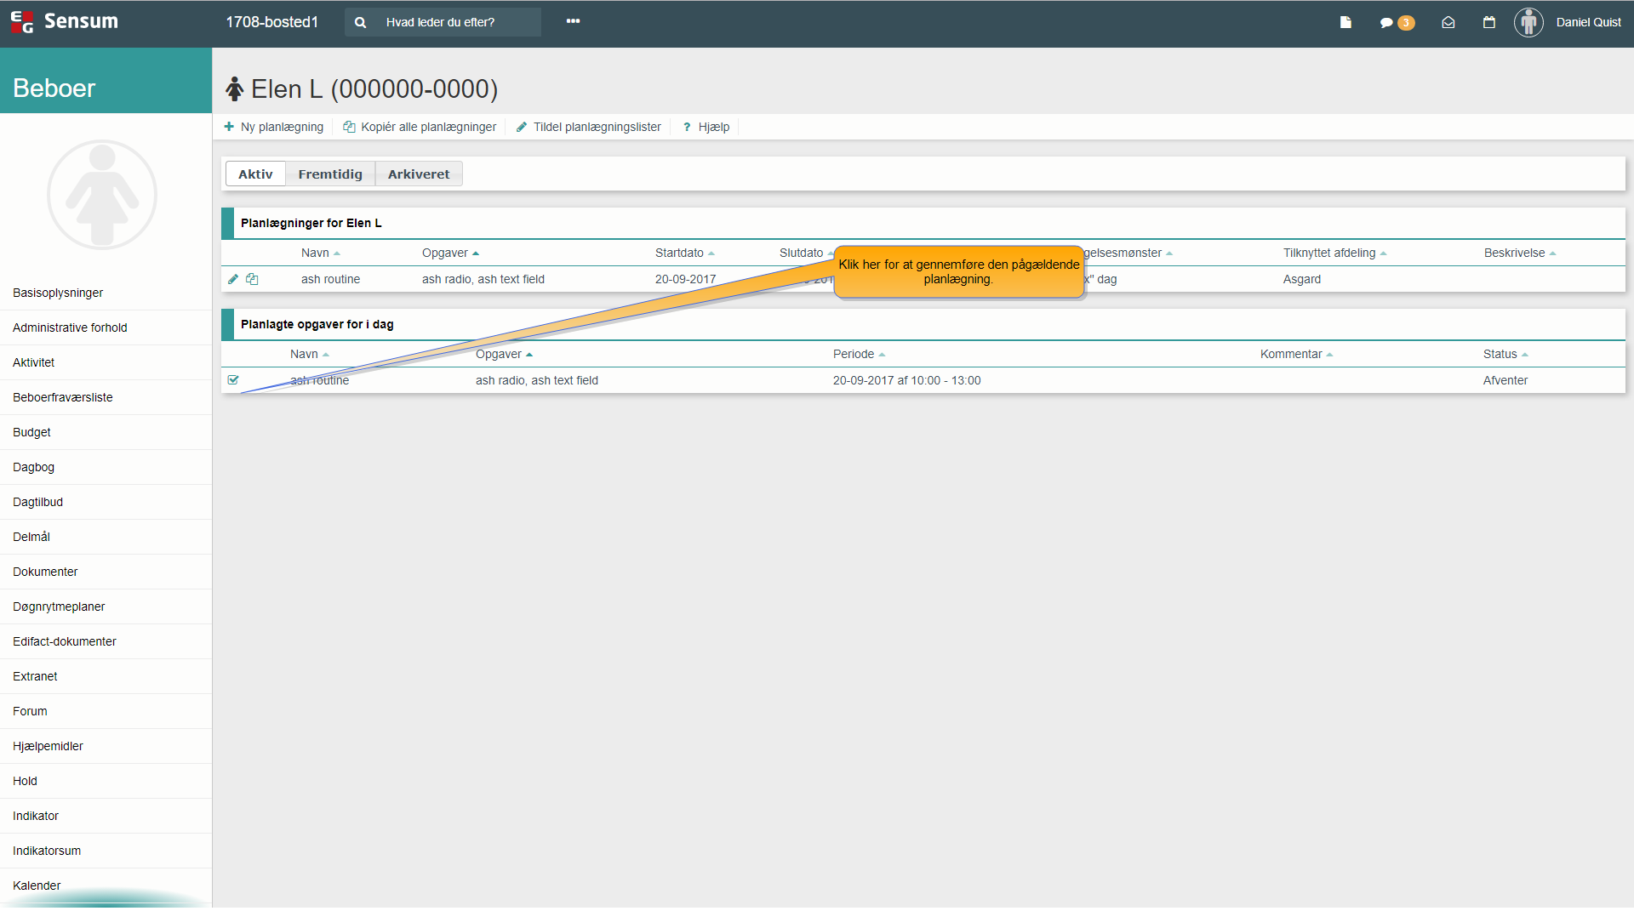Open Indikator in sidebar
Image resolution: width=1634 pixels, height=911 pixels.
(x=106, y=816)
